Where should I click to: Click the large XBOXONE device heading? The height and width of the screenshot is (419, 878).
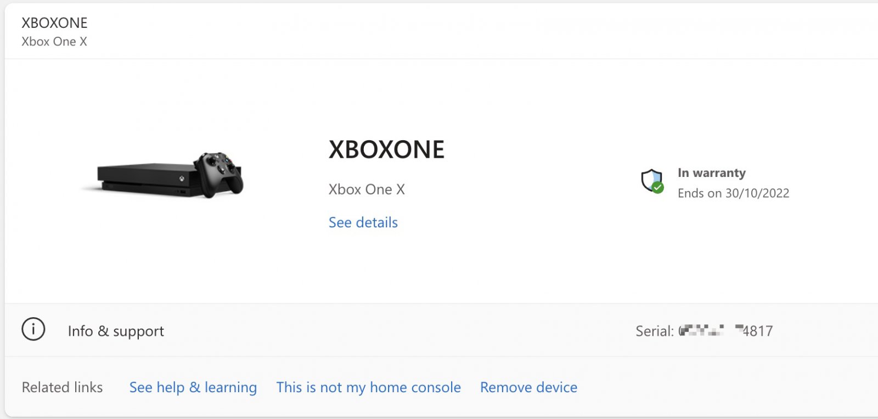[386, 150]
